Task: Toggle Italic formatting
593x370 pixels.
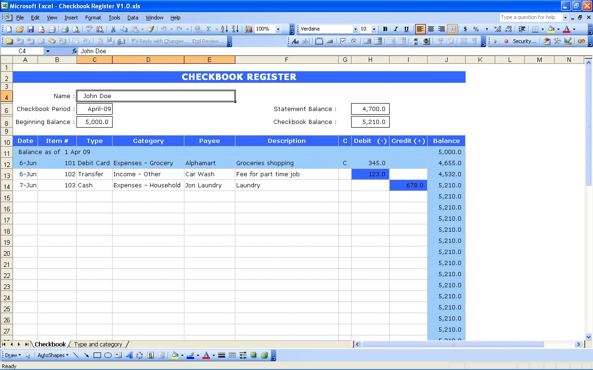Action: coord(396,29)
